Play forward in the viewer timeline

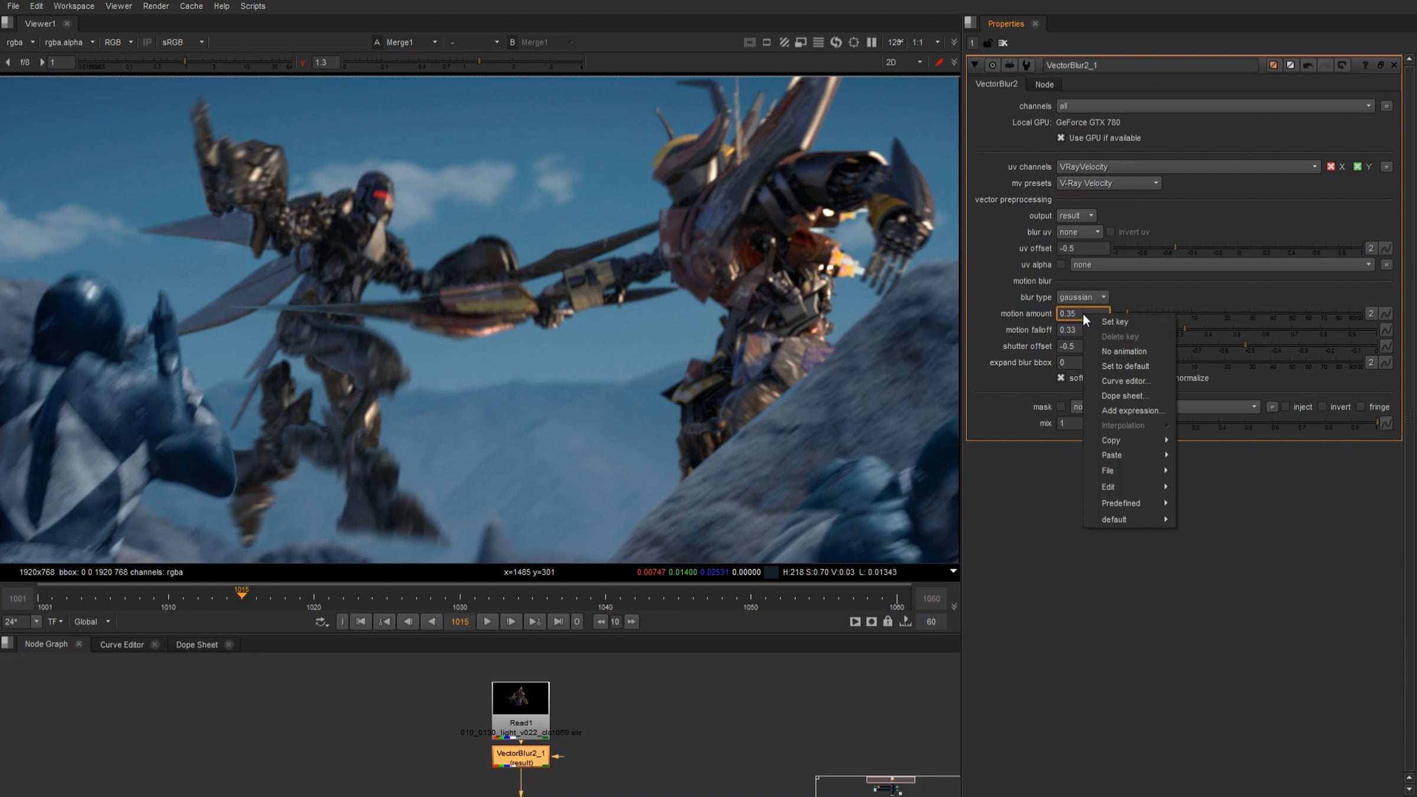[487, 622]
